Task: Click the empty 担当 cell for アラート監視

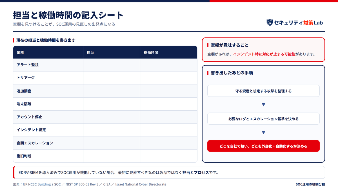Action: (x=112, y=65)
